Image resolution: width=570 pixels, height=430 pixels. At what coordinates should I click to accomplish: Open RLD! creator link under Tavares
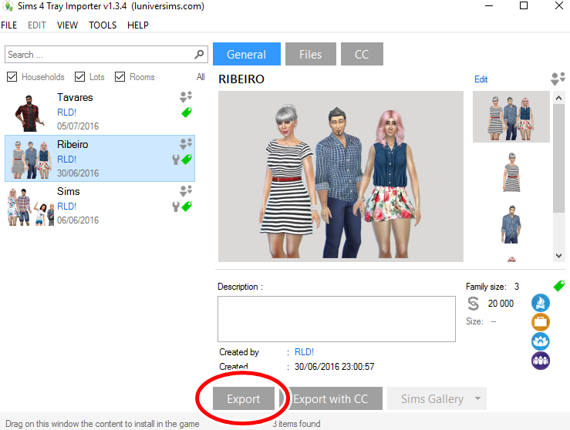tap(66, 113)
